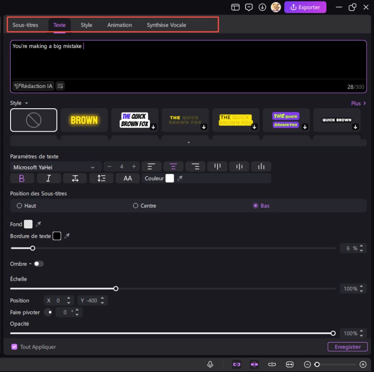The image size is (374, 372).
Task: Click the Rédaction IA writing tool
Action: tap(33, 86)
